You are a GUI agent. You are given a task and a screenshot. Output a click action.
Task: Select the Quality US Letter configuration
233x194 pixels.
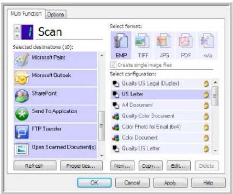pyautogui.click(x=160, y=148)
